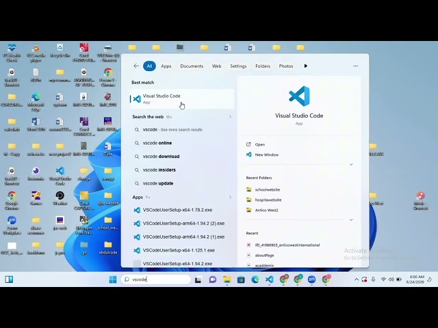Image resolution: width=438 pixels, height=328 pixels.
Task: Open VSCodeUserSetup-arm64-1.94.2 (2).exe result
Action: [182, 223]
